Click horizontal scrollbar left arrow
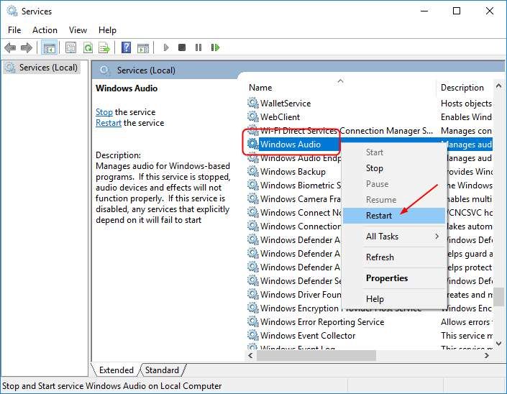The height and width of the screenshot is (394, 507). [x=250, y=356]
